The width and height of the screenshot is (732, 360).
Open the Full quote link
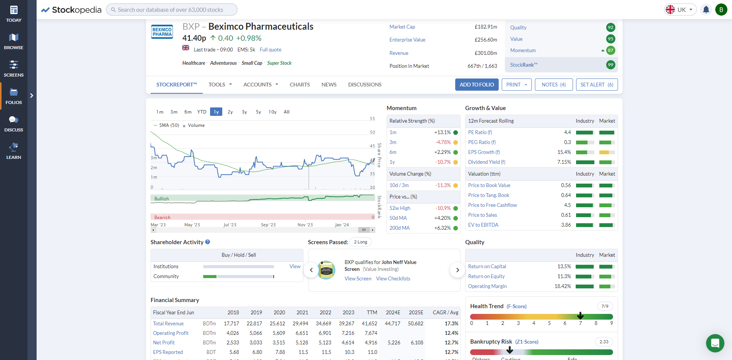(x=271, y=50)
